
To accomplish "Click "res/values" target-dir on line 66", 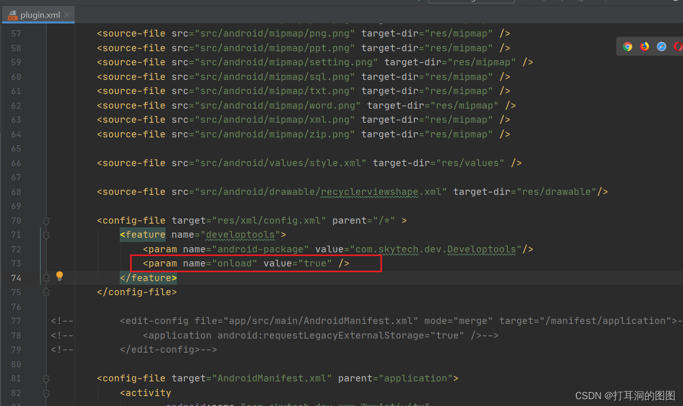I will click(470, 163).
